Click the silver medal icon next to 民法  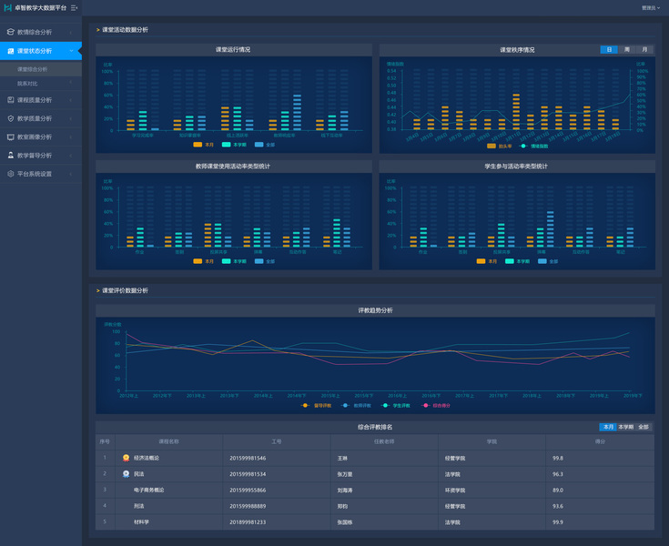click(x=126, y=474)
